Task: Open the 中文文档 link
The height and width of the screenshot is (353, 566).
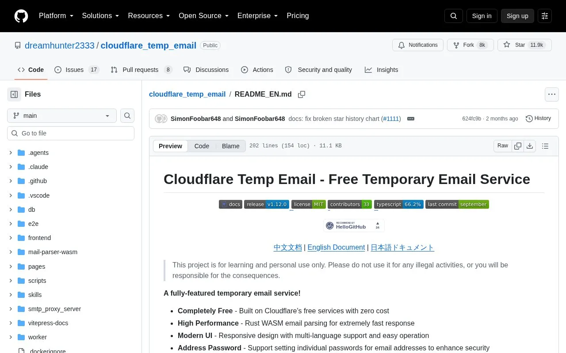Action: tap(288, 247)
